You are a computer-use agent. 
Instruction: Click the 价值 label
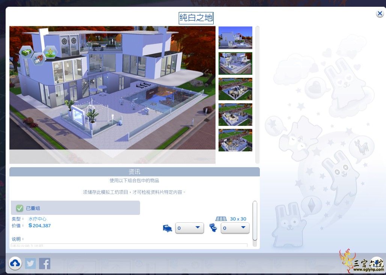click(18, 225)
